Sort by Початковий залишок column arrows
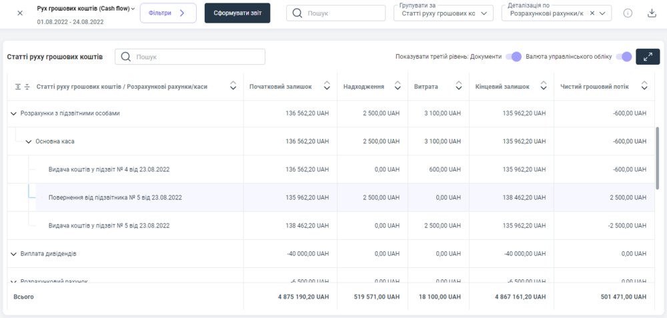The height and width of the screenshot is (318, 667). 327,86
